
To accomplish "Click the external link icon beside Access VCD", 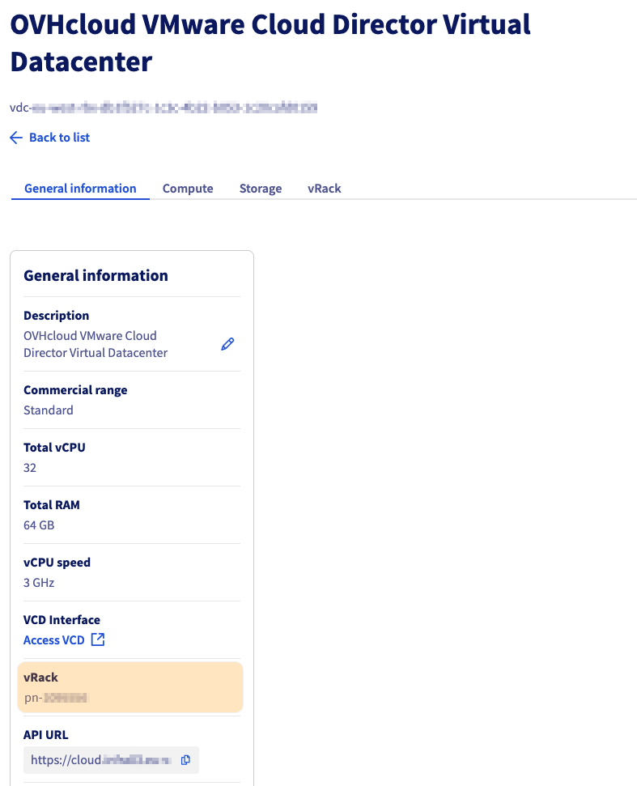I will click(x=98, y=640).
